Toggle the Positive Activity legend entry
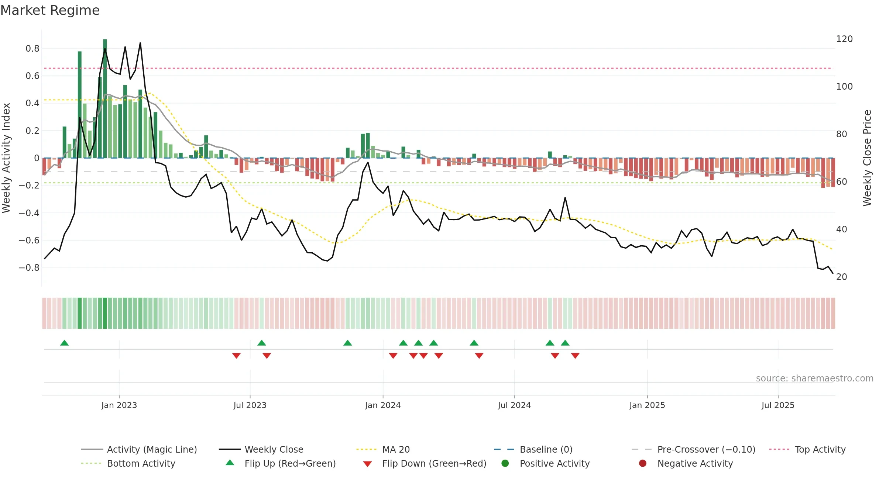Screen dimensions: 886x498 point(546,463)
